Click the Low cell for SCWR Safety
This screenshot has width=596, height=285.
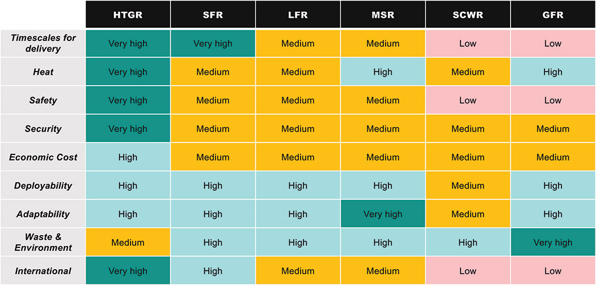coord(468,100)
